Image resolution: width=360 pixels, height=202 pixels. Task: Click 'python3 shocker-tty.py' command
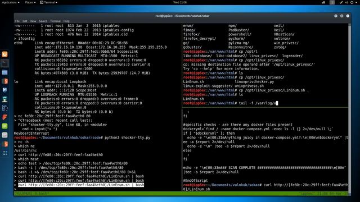pos(128,137)
